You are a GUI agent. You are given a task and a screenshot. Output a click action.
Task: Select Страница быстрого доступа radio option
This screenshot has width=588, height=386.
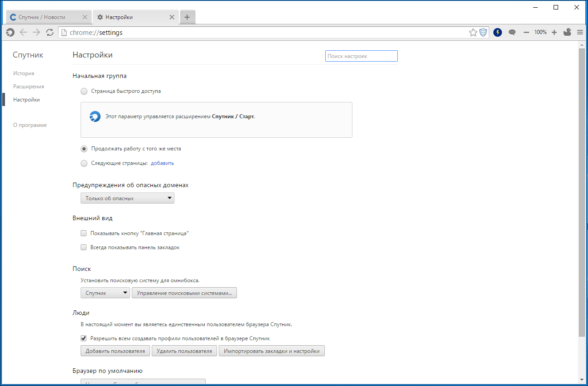click(84, 91)
